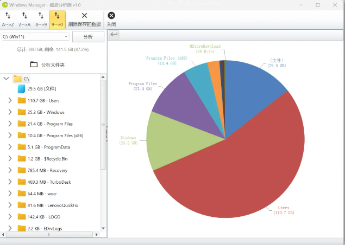Click the Windows (25.2 GB) chart label
345x245 pixels.
coord(128,140)
